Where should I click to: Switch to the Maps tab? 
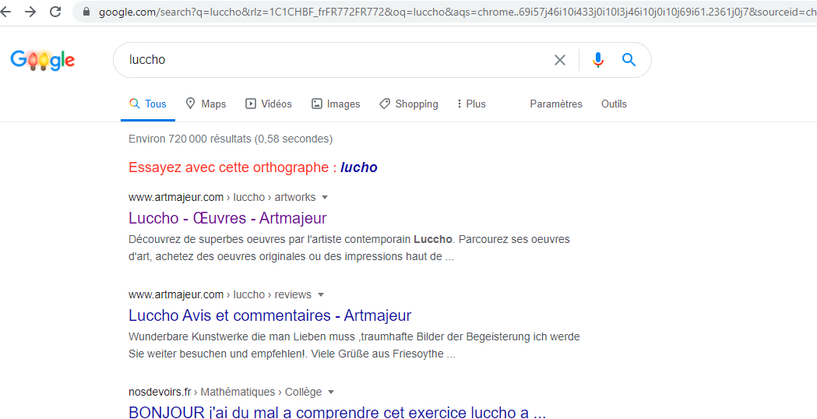click(x=206, y=104)
